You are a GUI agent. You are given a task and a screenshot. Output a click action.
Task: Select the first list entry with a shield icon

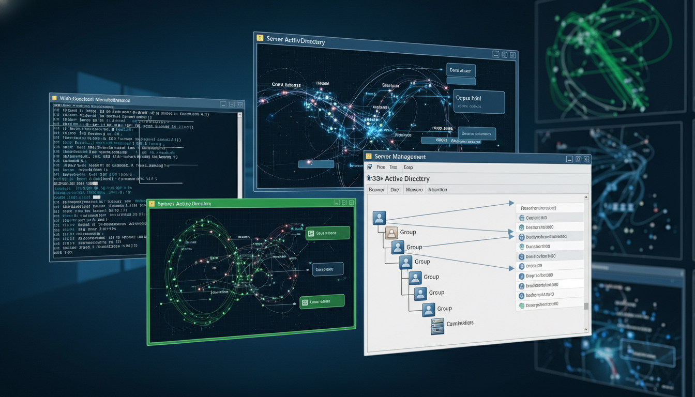521,218
